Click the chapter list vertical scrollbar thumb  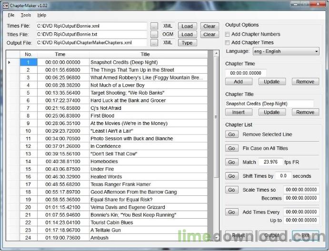(x=216, y=117)
